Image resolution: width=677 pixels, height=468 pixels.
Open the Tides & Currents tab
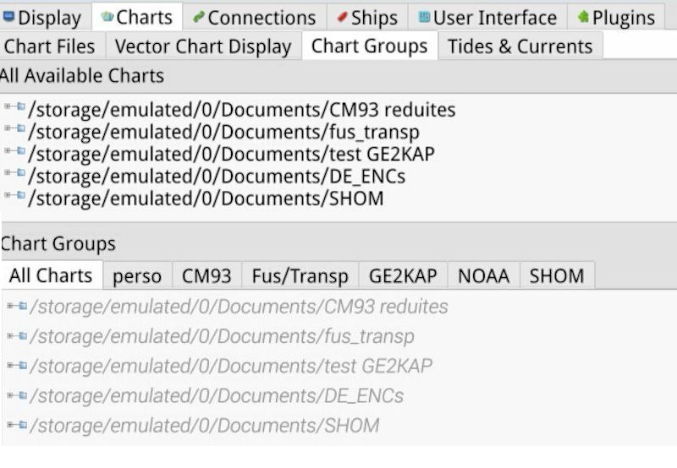pos(520,46)
